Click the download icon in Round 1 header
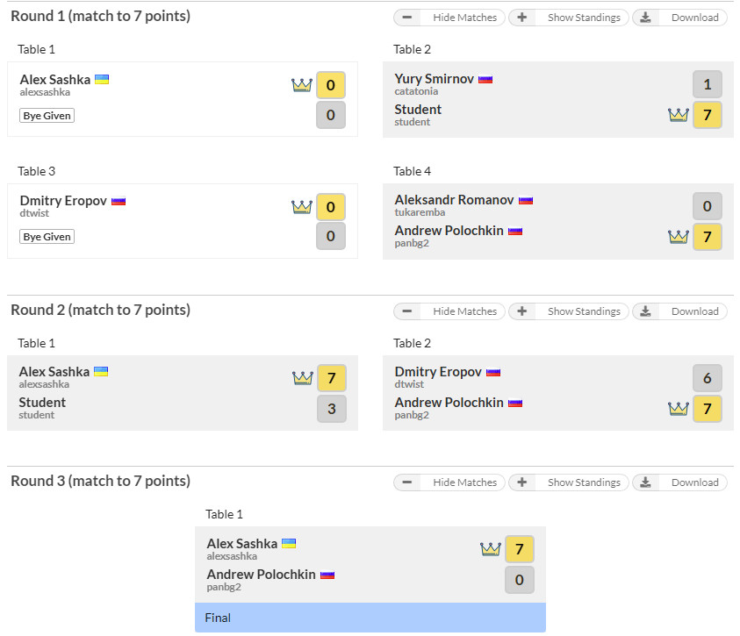 coord(645,18)
